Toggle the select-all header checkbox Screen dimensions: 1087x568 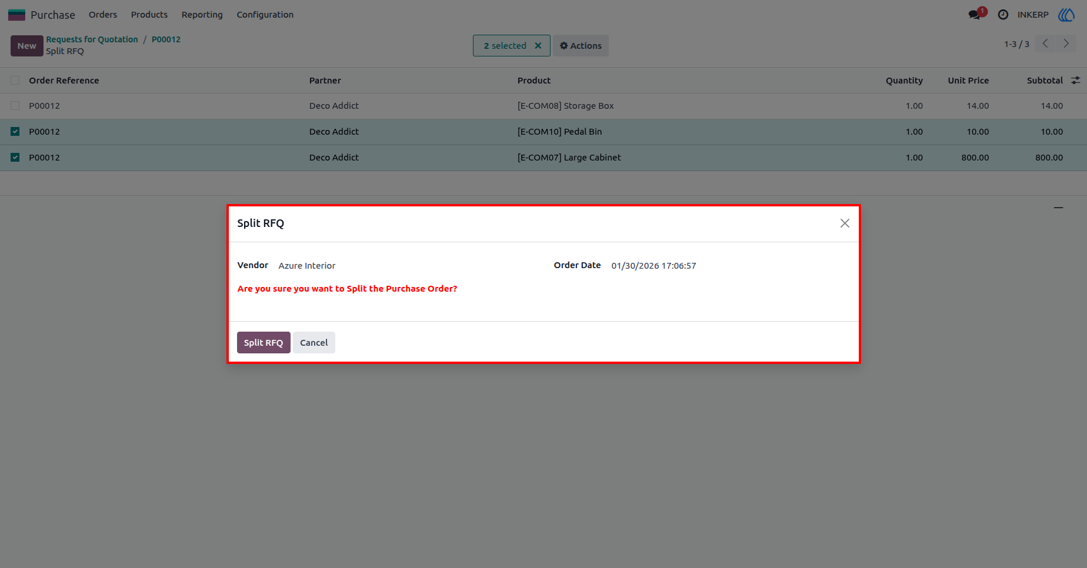point(15,81)
